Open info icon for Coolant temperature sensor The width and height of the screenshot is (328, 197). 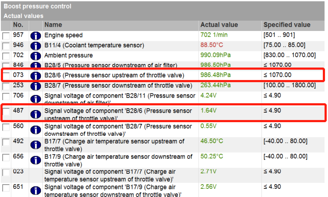[x=35, y=46]
